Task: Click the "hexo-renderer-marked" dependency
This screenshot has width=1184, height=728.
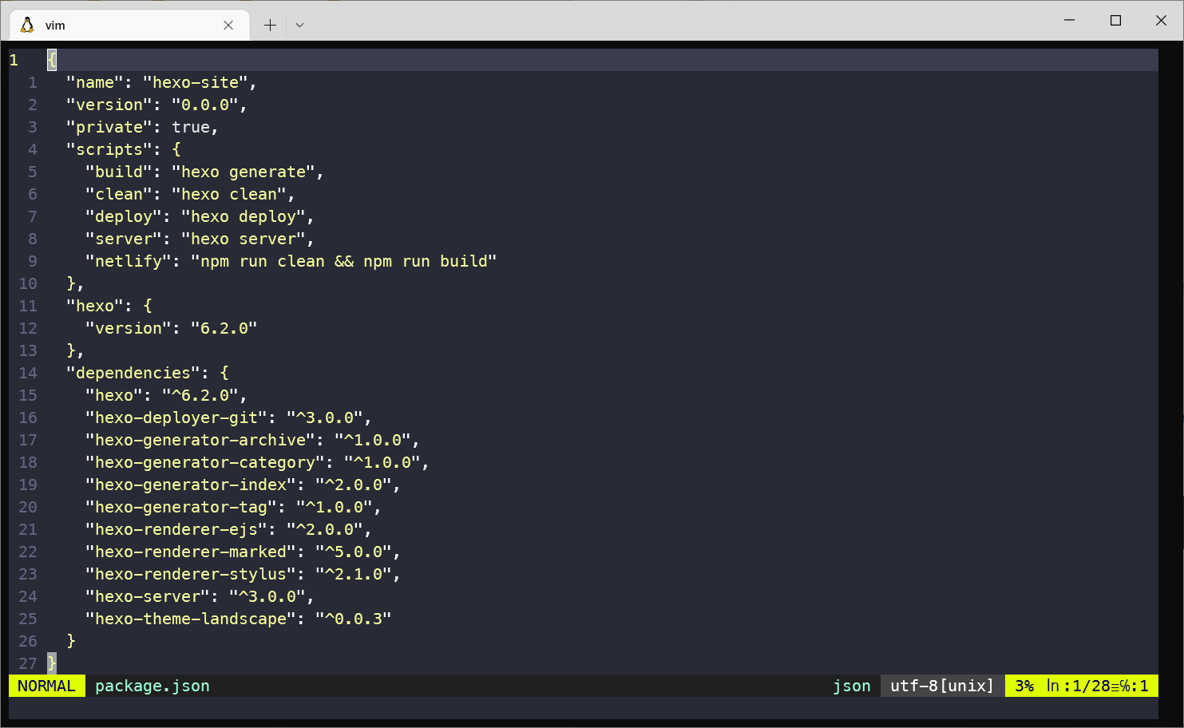Action: coord(191,552)
